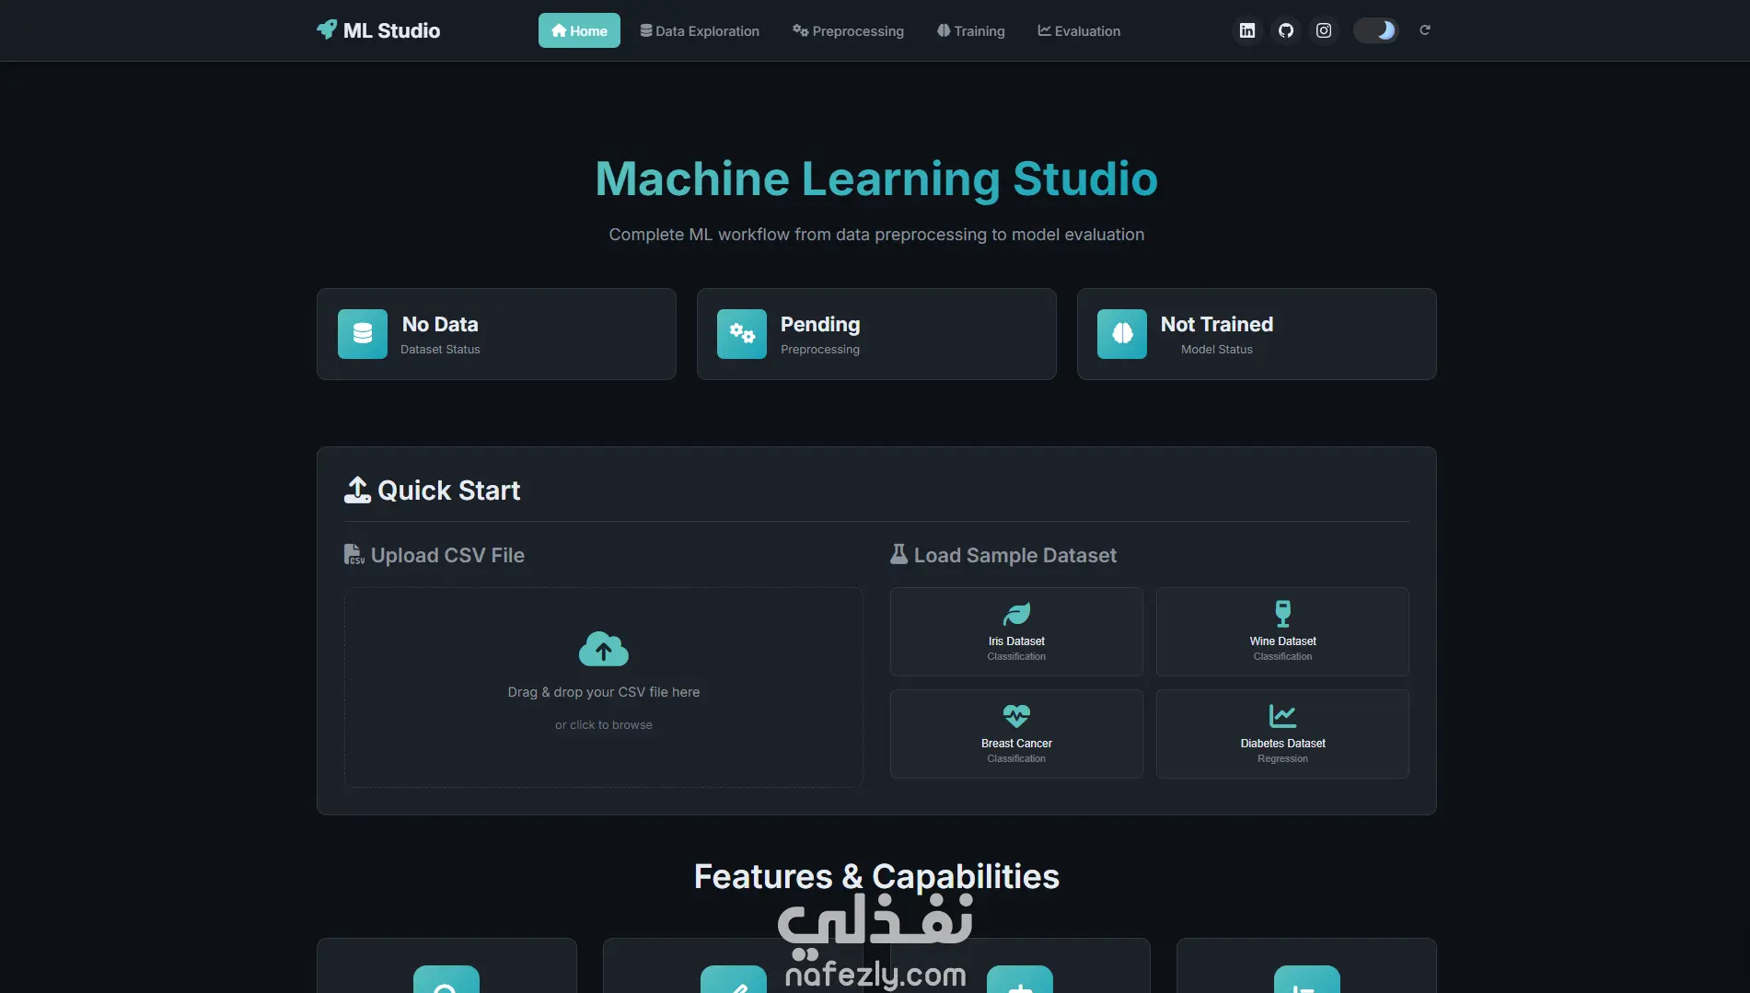Image resolution: width=1750 pixels, height=993 pixels.
Task: Click the 'Load Sample Dataset' heading
Action: [1015, 555]
